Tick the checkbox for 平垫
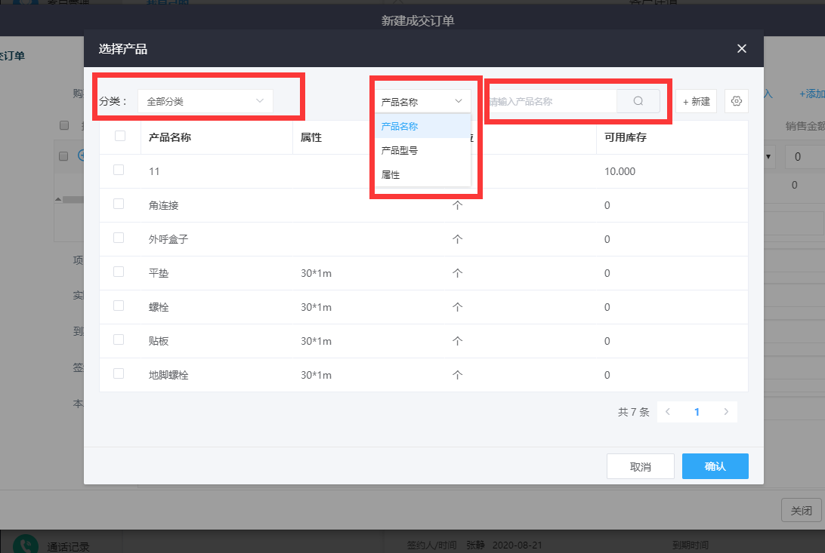This screenshot has height=553, width=825. [x=119, y=272]
